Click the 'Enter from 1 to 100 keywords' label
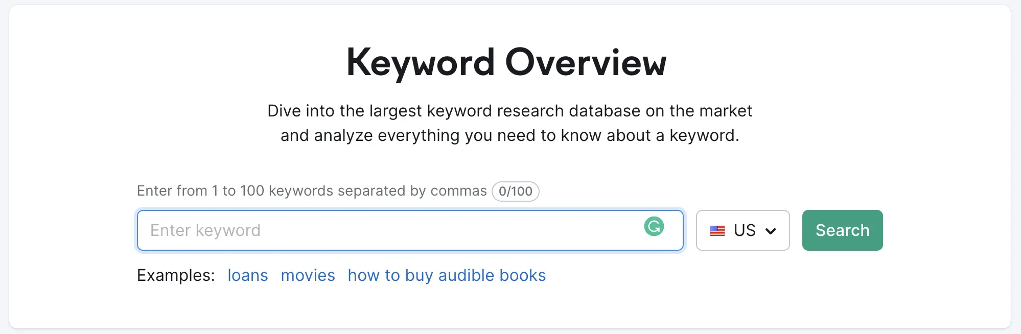This screenshot has width=1021, height=334. [312, 190]
